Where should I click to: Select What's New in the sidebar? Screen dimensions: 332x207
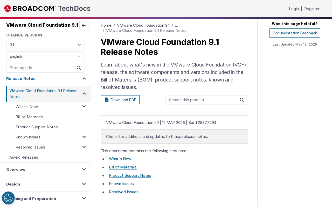click(x=27, y=107)
